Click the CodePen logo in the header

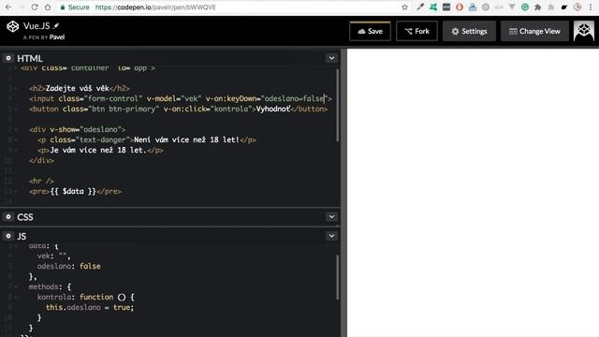click(12, 26)
